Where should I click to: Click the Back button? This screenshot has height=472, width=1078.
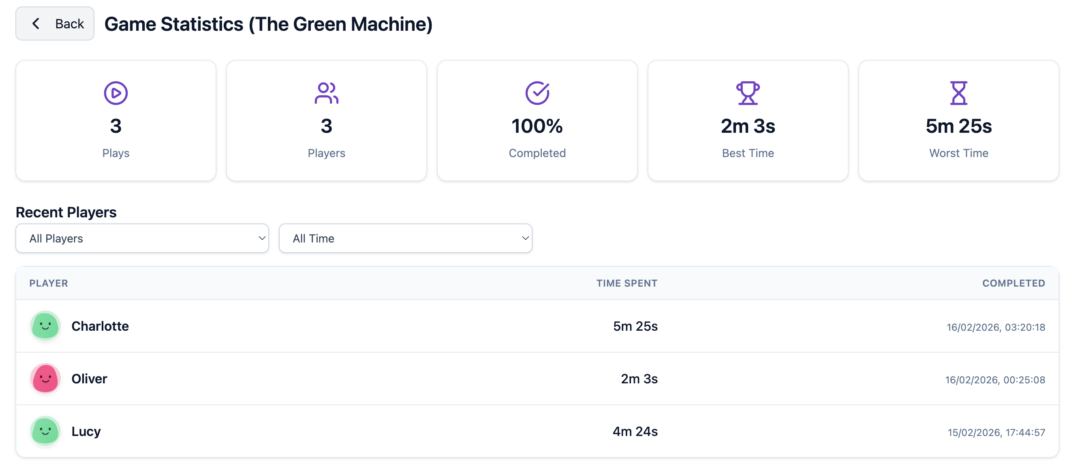click(x=54, y=23)
